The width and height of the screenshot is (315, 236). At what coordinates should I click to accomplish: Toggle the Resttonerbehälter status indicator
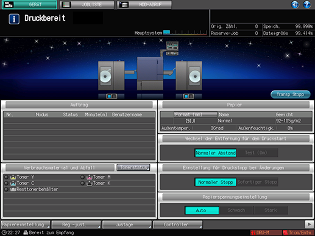[6, 189]
